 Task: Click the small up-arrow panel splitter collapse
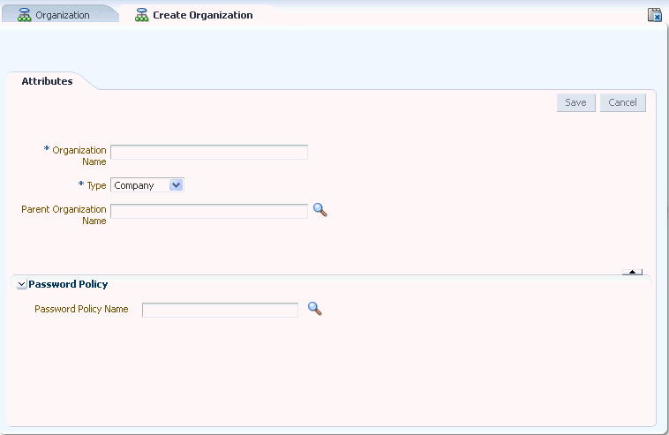click(632, 272)
